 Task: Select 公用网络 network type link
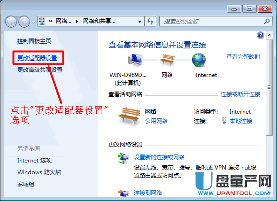point(156,121)
